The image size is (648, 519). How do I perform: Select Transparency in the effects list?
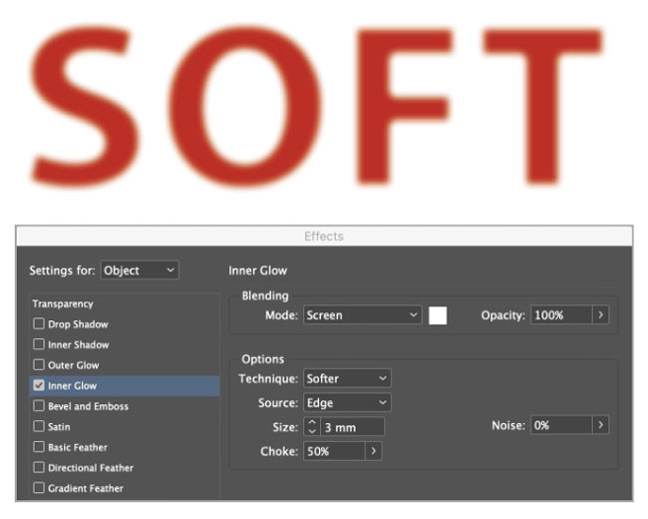click(63, 303)
